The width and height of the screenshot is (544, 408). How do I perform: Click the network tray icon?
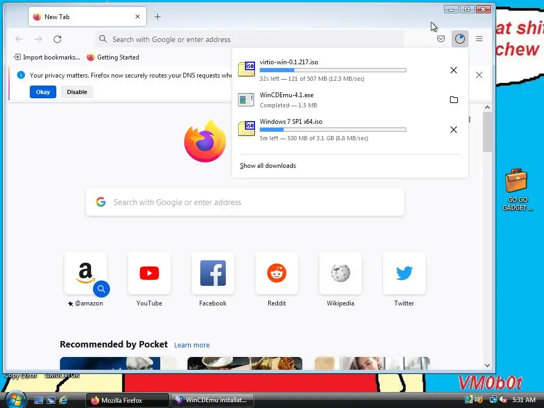point(492,399)
